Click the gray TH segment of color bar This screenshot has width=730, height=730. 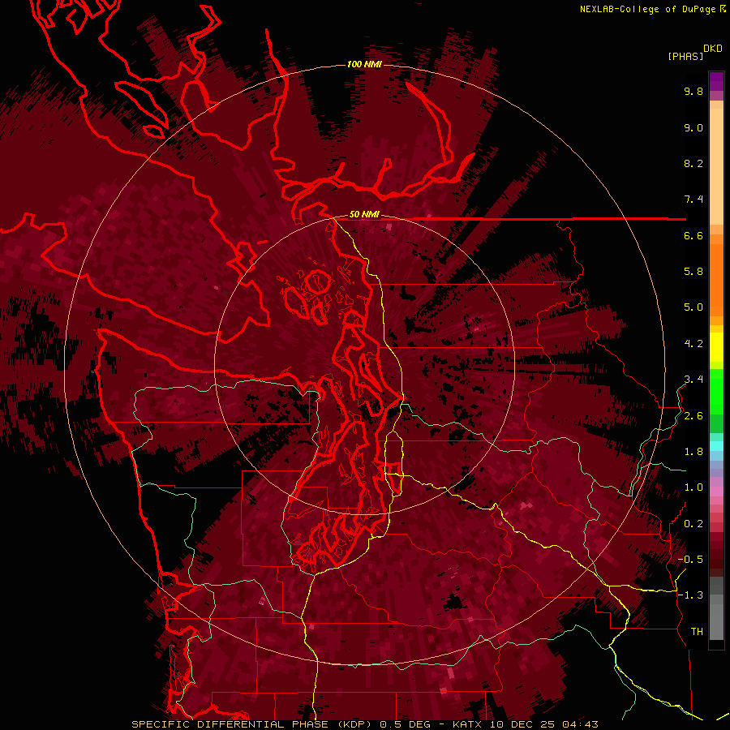pos(716,621)
